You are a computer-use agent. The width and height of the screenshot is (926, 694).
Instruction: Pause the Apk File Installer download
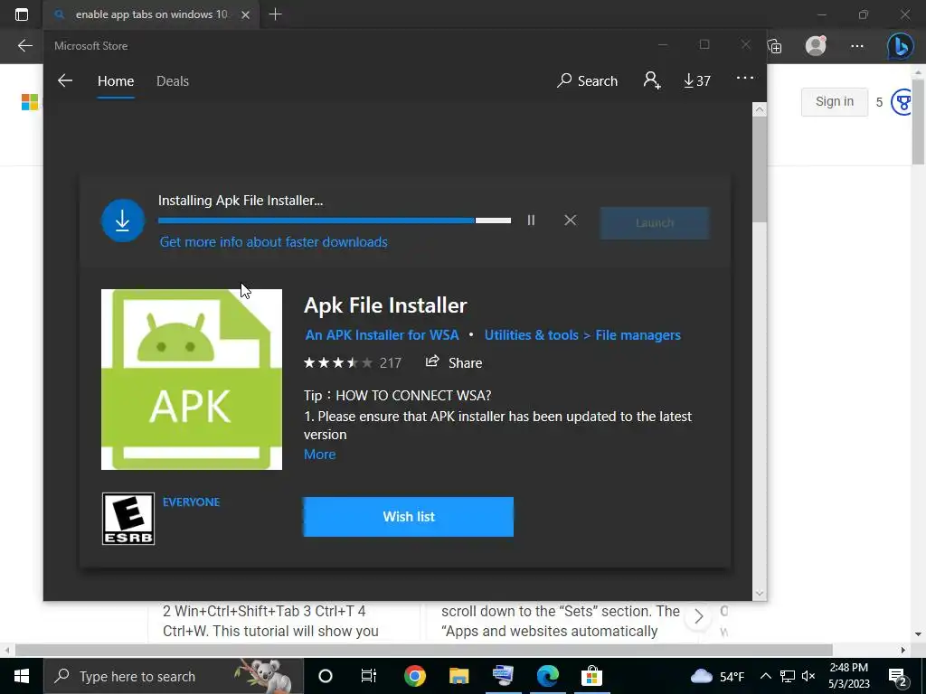point(531,220)
